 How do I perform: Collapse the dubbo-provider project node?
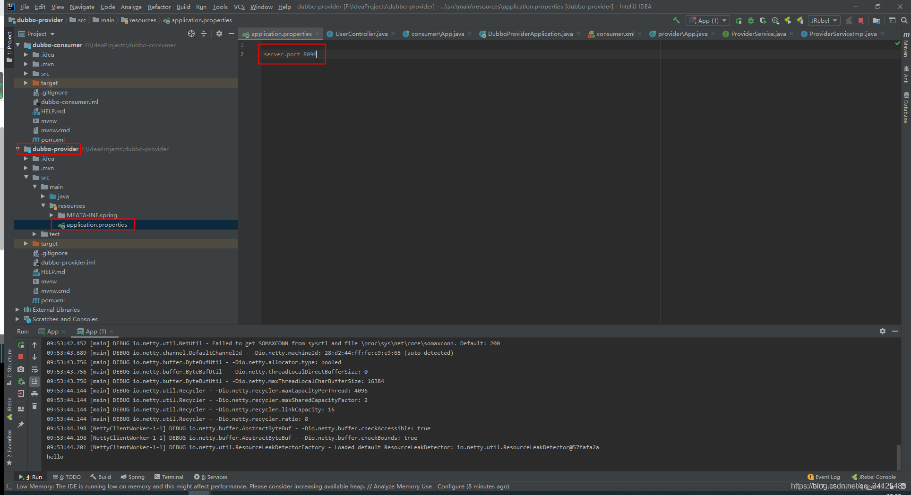18,149
